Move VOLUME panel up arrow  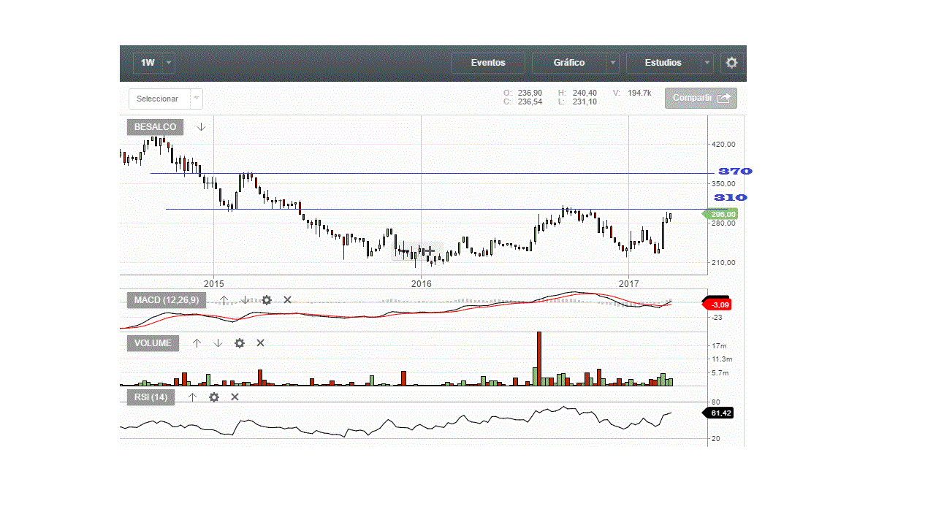[197, 343]
